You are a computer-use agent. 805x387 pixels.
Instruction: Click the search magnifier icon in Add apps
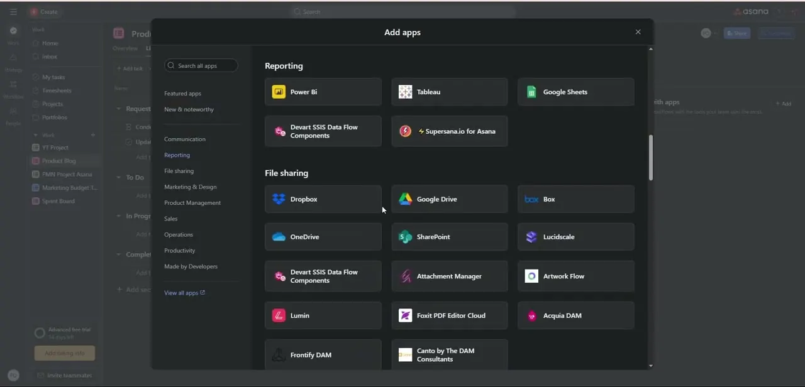coord(171,65)
